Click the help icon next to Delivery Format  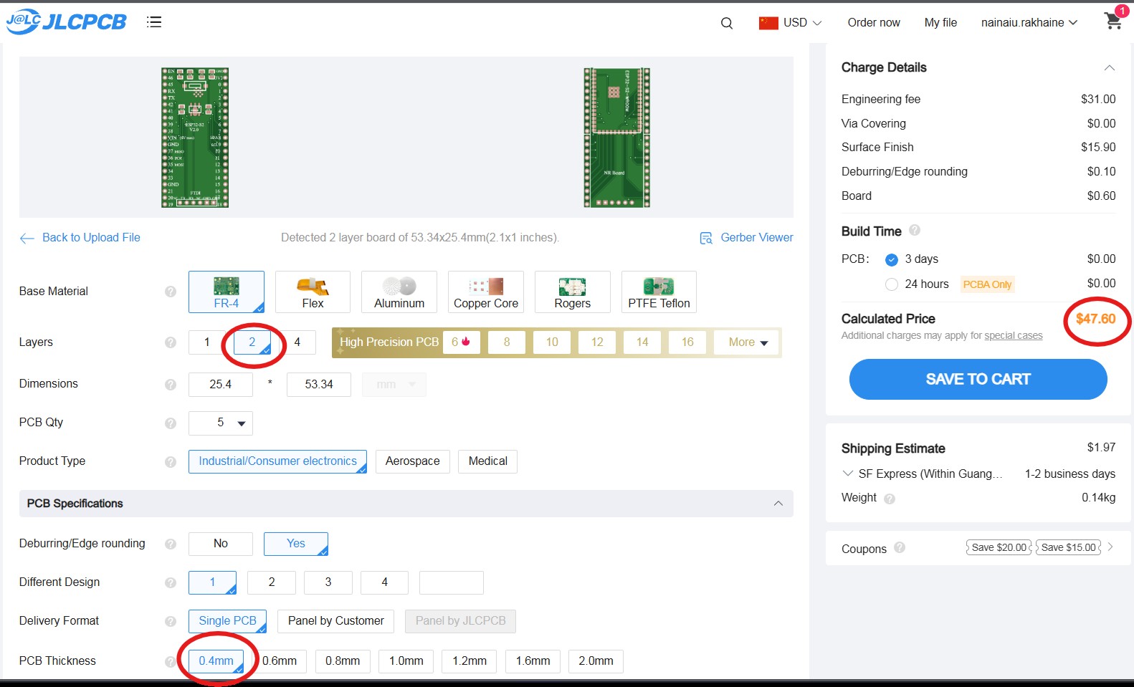(x=171, y=622)
